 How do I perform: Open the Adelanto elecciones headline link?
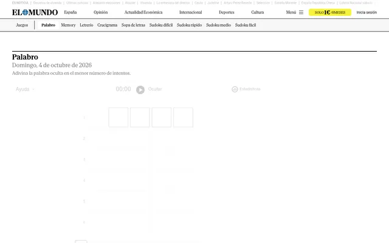(106, 2)
